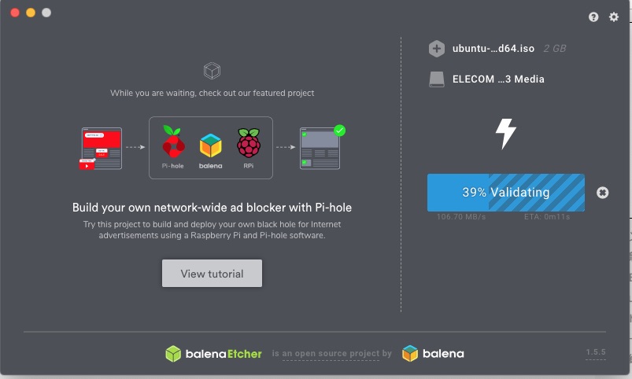Click the ad-filled webpage thumbnail
The height and width of the screenshot is (379, 632).
click(x=101, y=149)
